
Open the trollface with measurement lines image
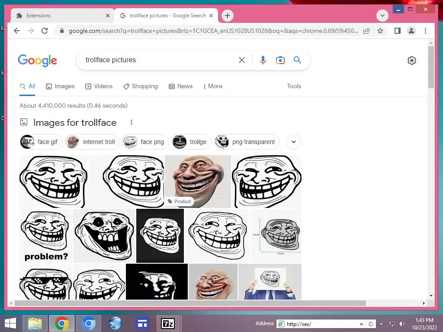pyautogui.click(x=276, y=236)
